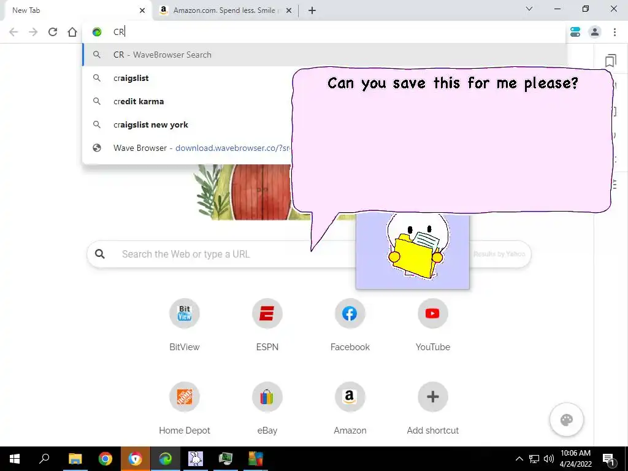This screenshot has width=628, height=471.
Task: Open taskbar search magnifier
Action: coord(44,459)
